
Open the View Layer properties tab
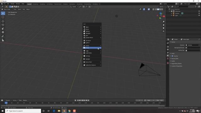pos(168,53)
